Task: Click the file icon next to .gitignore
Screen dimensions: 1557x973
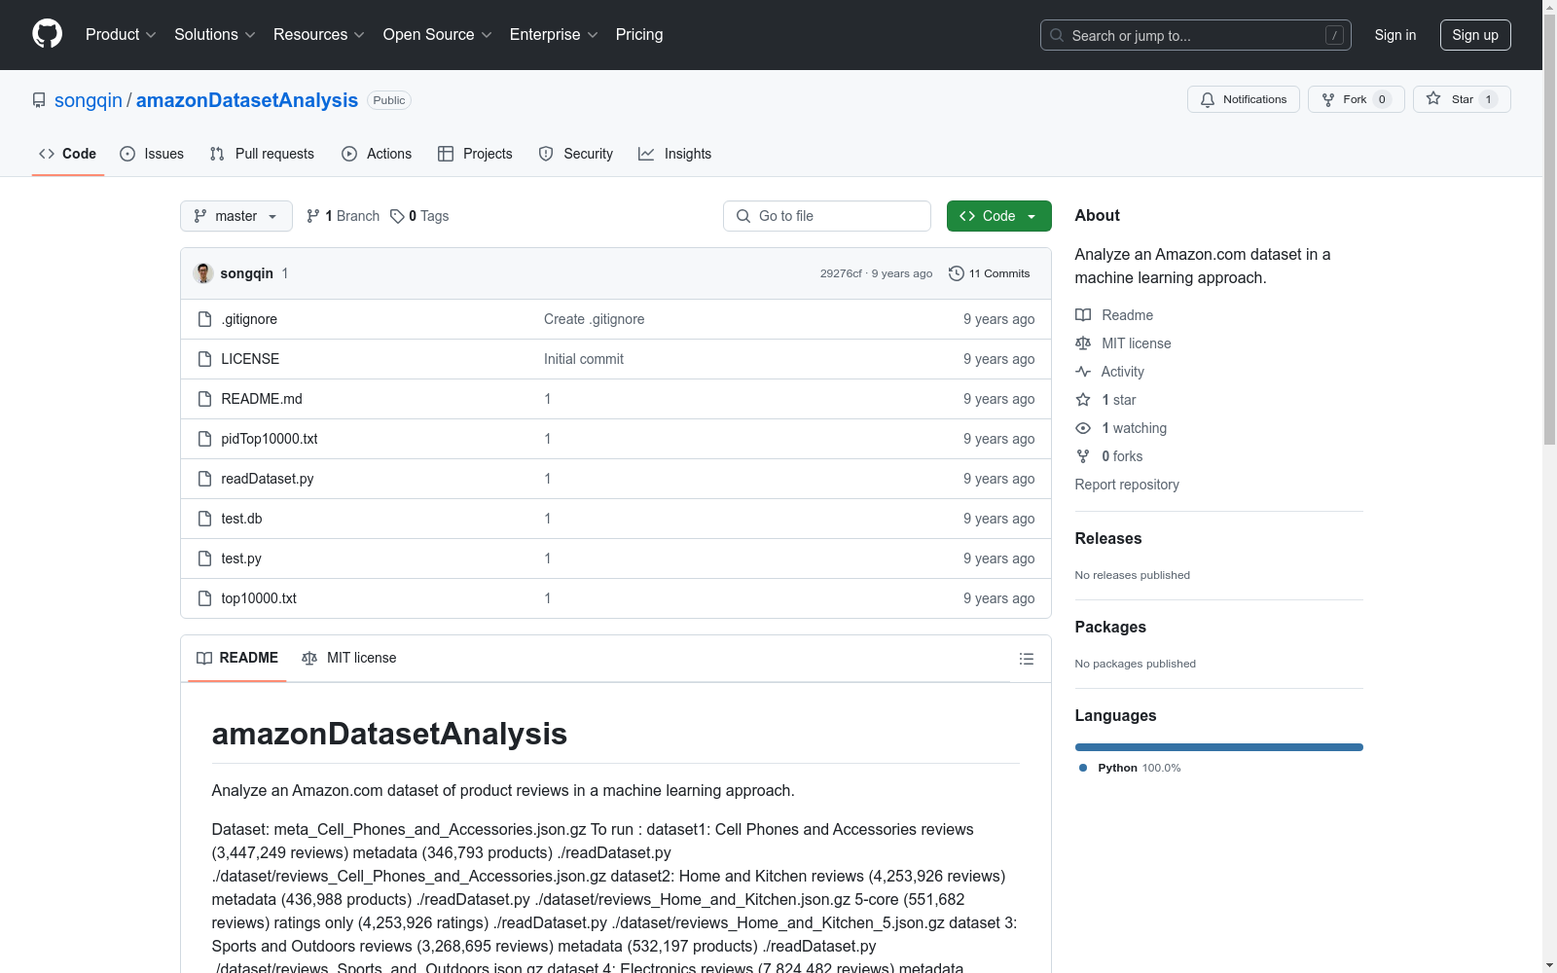Action: pos(204,319)
